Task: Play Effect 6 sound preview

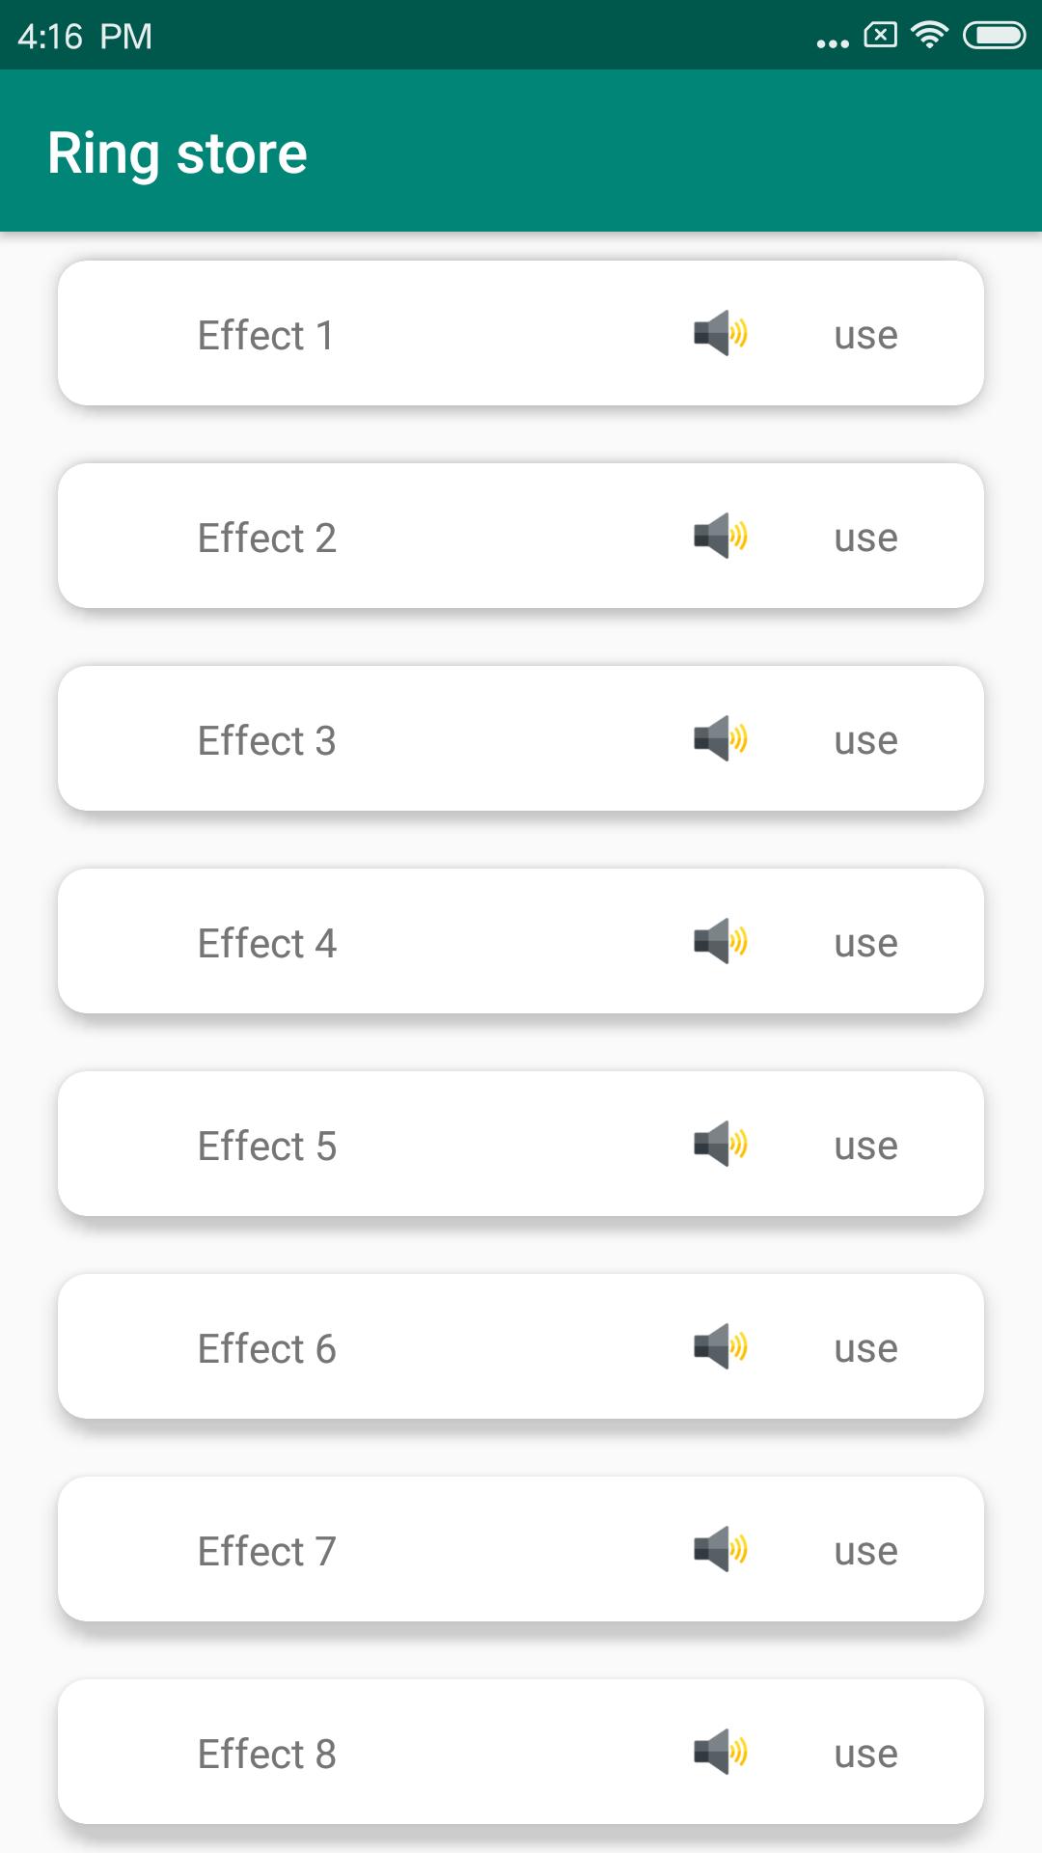Action: point(721,1347)
